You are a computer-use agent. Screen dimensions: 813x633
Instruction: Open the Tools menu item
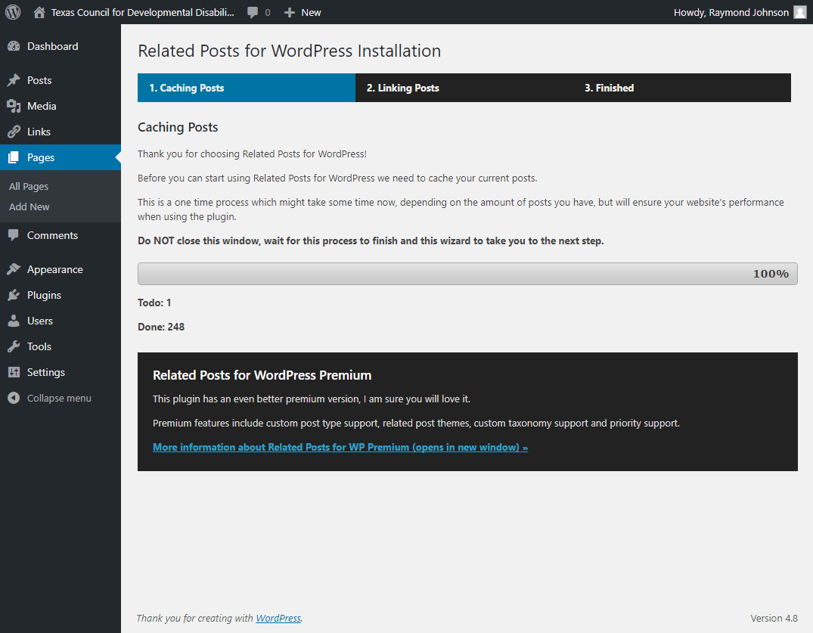[x=39, y=346]
